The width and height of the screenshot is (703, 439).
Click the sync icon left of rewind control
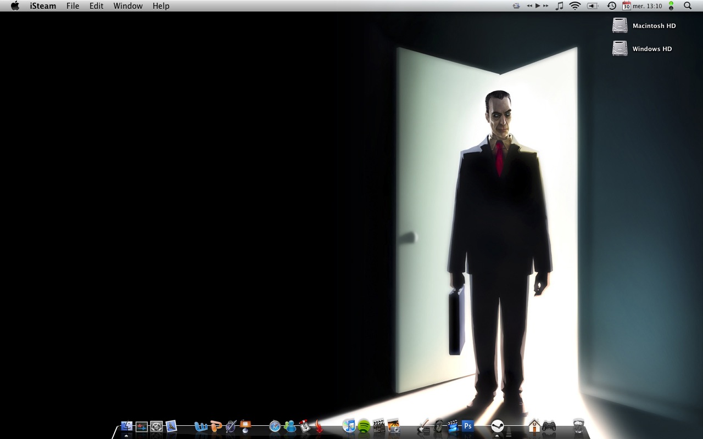click(x=516, y=5)
